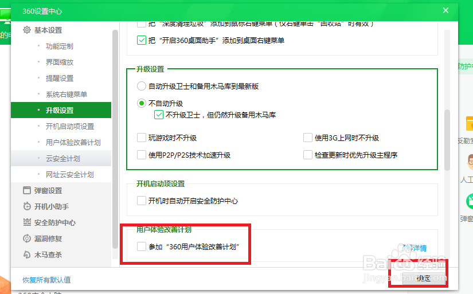Viewport: 473px width, 294px height.
Task: Click the 弹窗设置 window icon
Action: click(x=27, y=190)
